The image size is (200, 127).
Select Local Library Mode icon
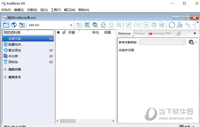click(x=6, y=25)
